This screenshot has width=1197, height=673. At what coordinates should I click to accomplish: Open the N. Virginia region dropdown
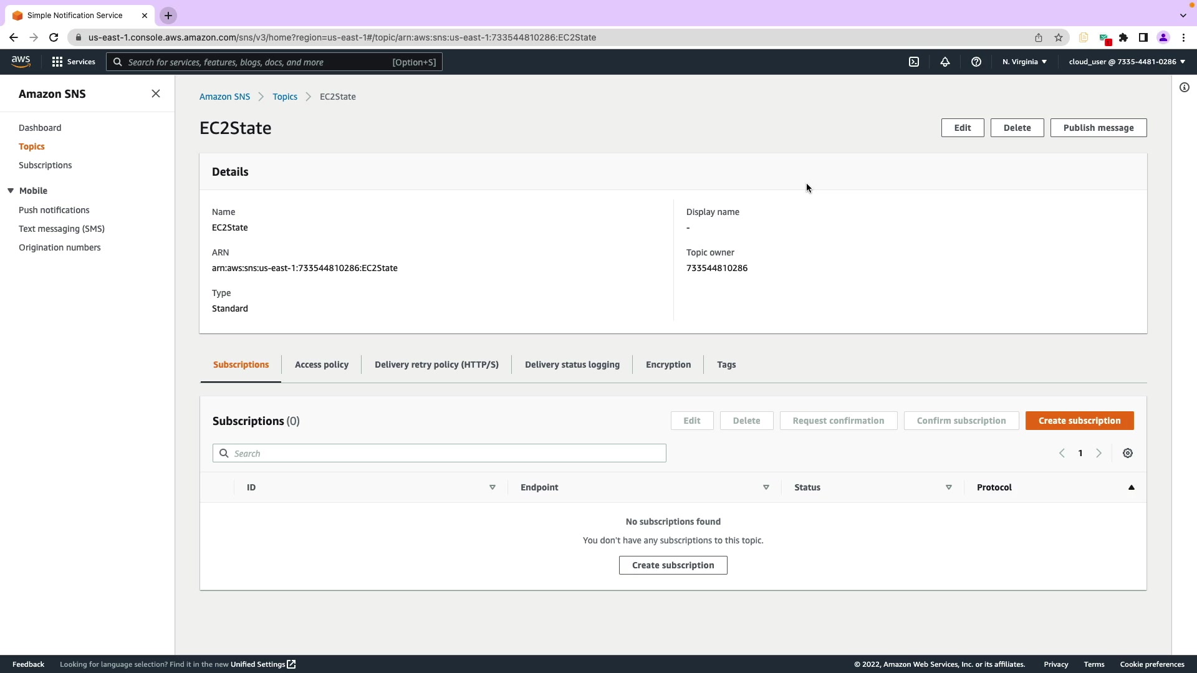pyautogui.click(x=1024, y=62)
